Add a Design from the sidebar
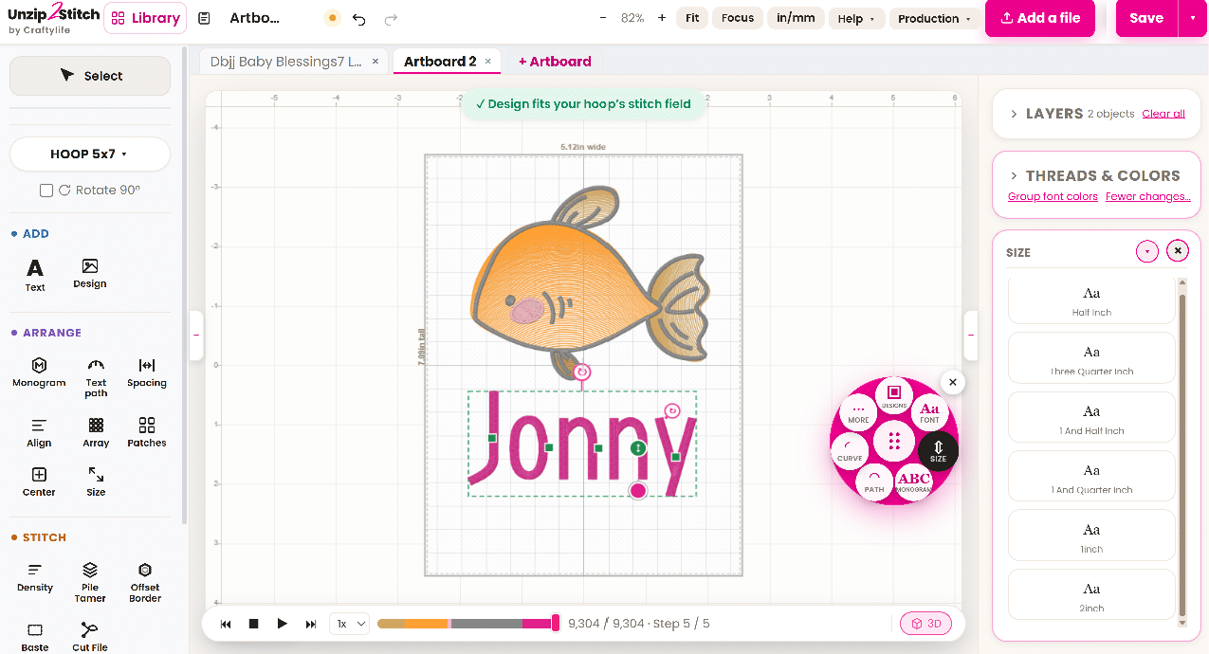The height and width of the screenshot is (654, 1209). 90,273
